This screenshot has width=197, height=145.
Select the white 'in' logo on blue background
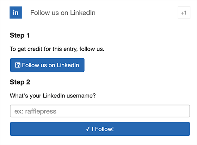coord(16,13)
